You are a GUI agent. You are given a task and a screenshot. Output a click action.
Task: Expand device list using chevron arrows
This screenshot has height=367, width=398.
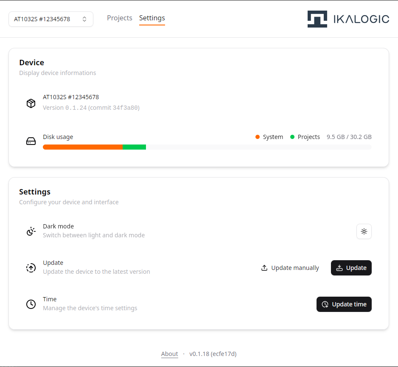coord(84,19)
